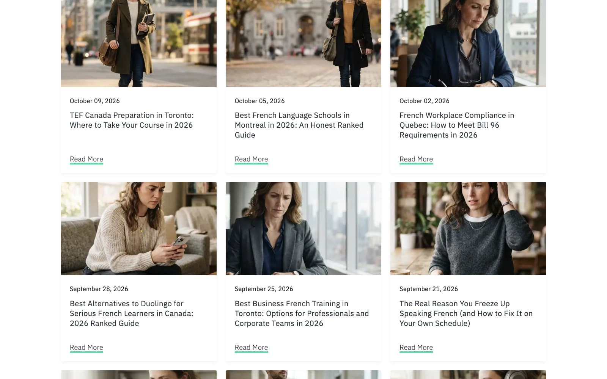607x379 pixels.
Task: Click the Best French Language Schools in Montreal title
Action: coord(299,125)
